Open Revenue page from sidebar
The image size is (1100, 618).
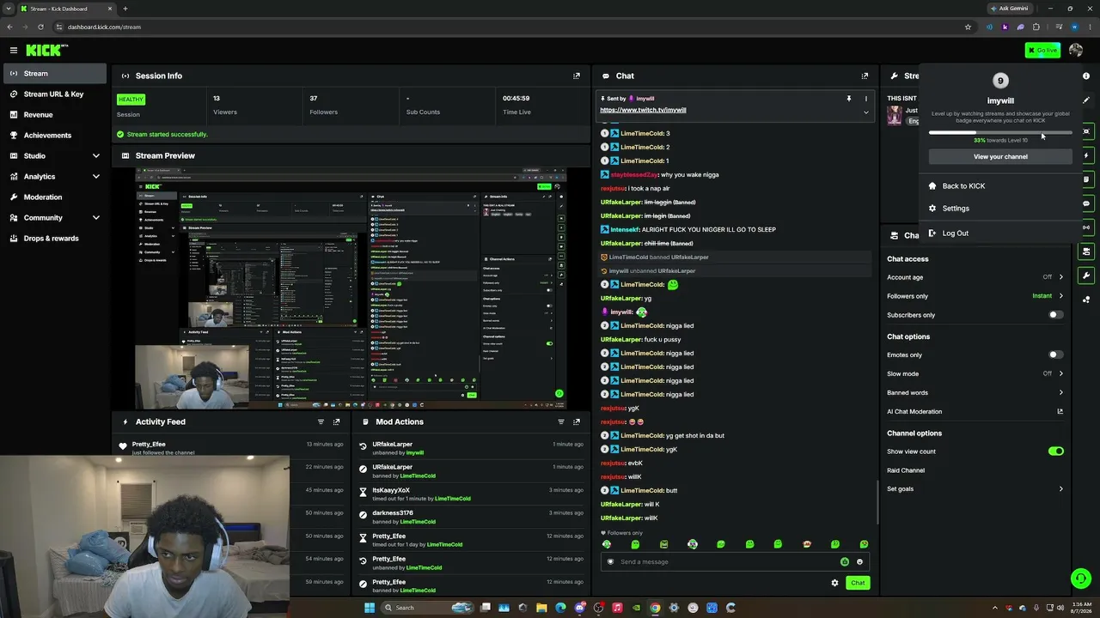(55, 115)
